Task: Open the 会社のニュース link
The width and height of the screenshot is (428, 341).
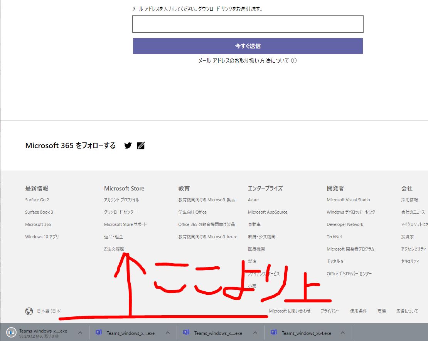Action: coord(413,212)
